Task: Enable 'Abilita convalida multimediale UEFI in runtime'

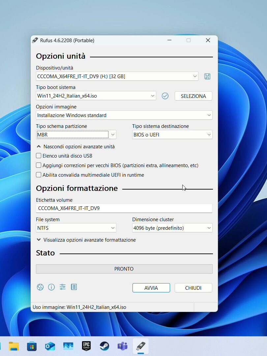Action: 39,174
